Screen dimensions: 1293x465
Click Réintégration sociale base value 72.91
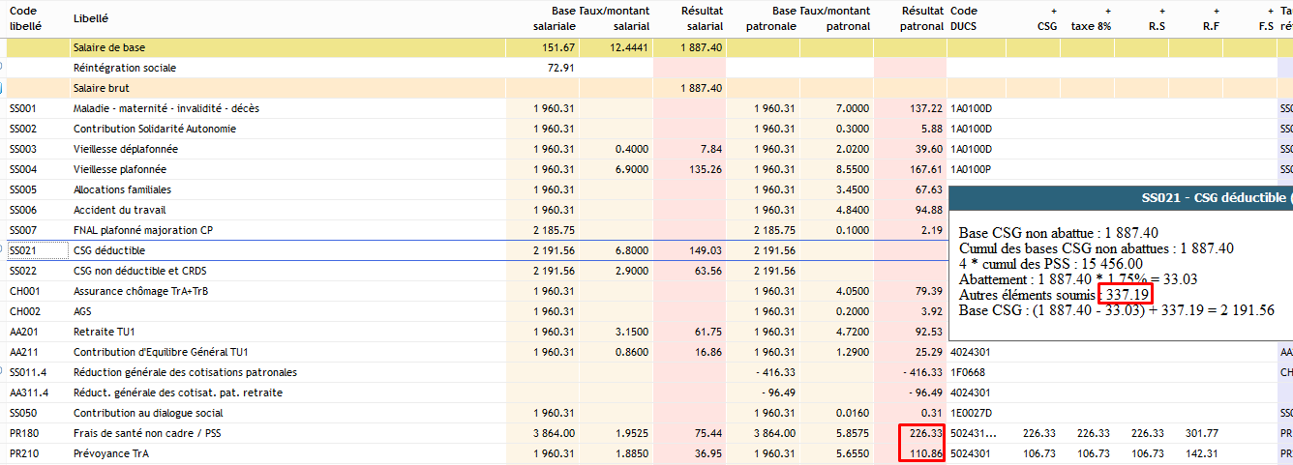[560, 68]
